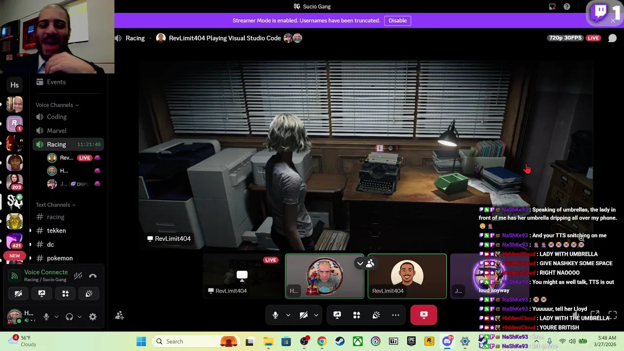Open camera options arrow in call bar
Image resolution: width=624 pixels, height=351 pixels.
click(x=316, y=315)
